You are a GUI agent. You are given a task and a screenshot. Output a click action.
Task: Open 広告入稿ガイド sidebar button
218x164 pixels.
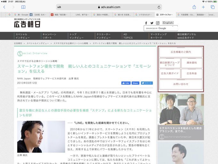(x=170, y=74)
